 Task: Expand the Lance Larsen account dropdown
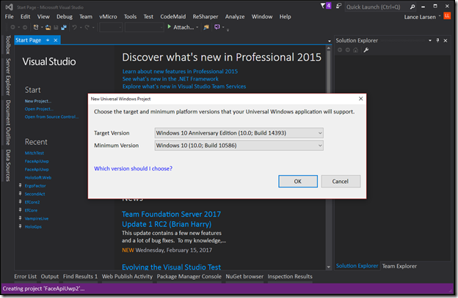[x=440, y=16]
